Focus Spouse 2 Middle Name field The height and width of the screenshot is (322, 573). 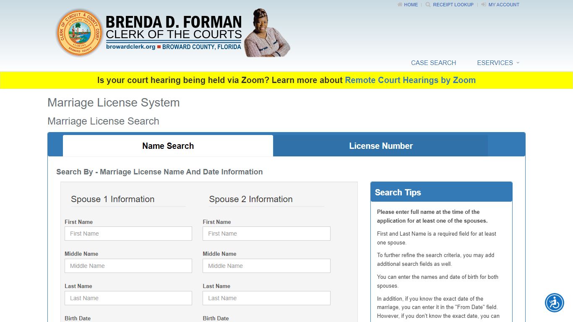(x=266, y=266)
